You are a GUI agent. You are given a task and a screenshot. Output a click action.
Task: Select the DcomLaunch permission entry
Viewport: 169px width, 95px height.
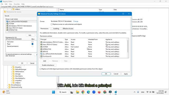click(x=83, y=56)
